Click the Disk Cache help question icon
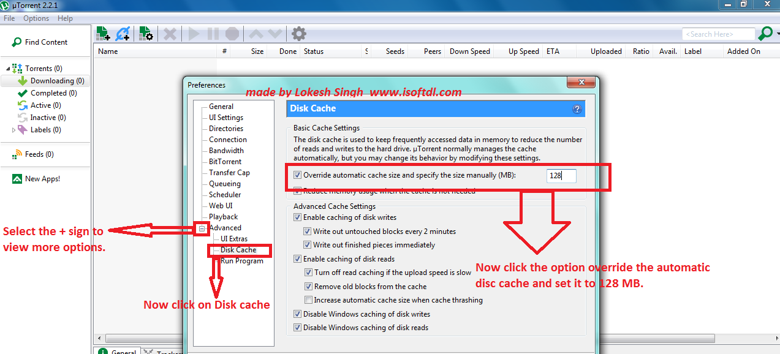This screenshot has height=354, width=780. [577, 109]
